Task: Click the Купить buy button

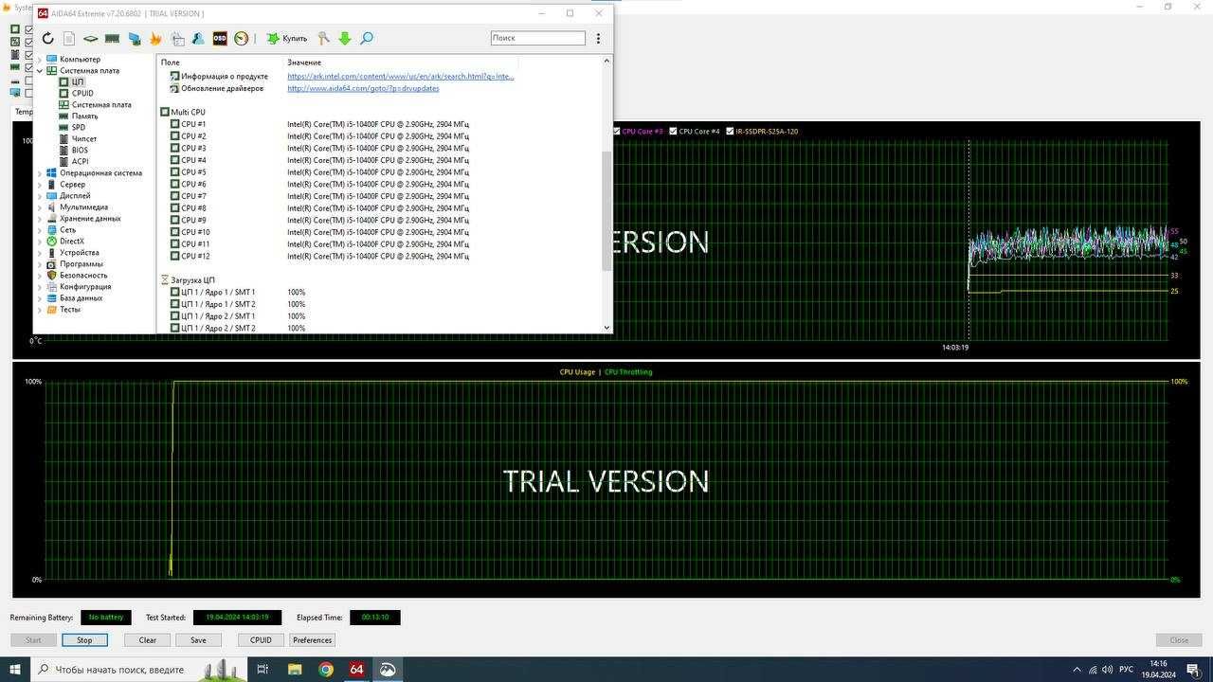Action: tap(286, 38)
